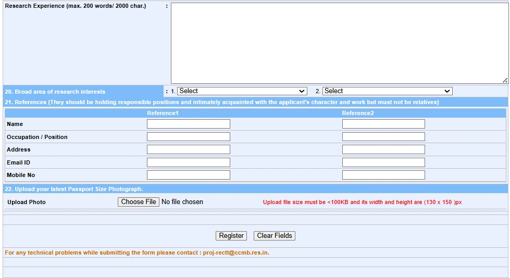Click Reference2 Name field
The width and height of the screenshot is (510, 278).
(x=383, y=124)
